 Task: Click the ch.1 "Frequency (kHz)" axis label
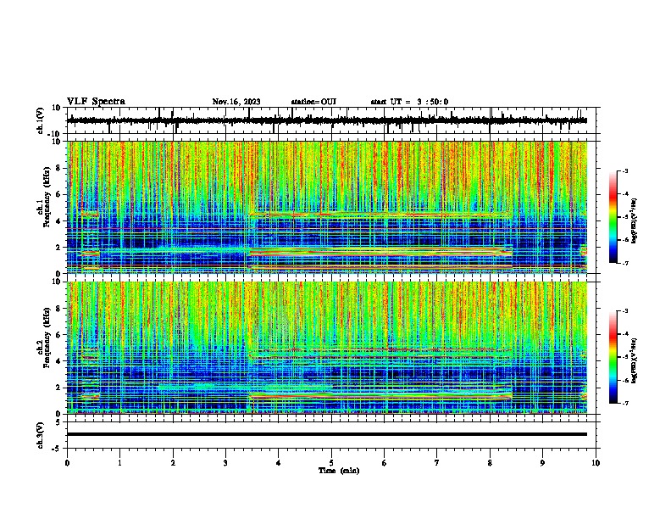(47, 197)
